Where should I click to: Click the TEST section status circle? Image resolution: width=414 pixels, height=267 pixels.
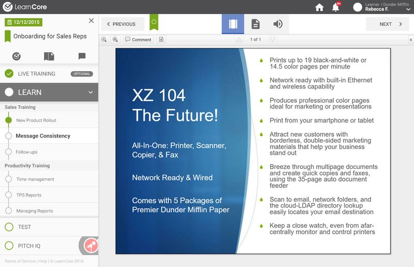tap(9, 227)
